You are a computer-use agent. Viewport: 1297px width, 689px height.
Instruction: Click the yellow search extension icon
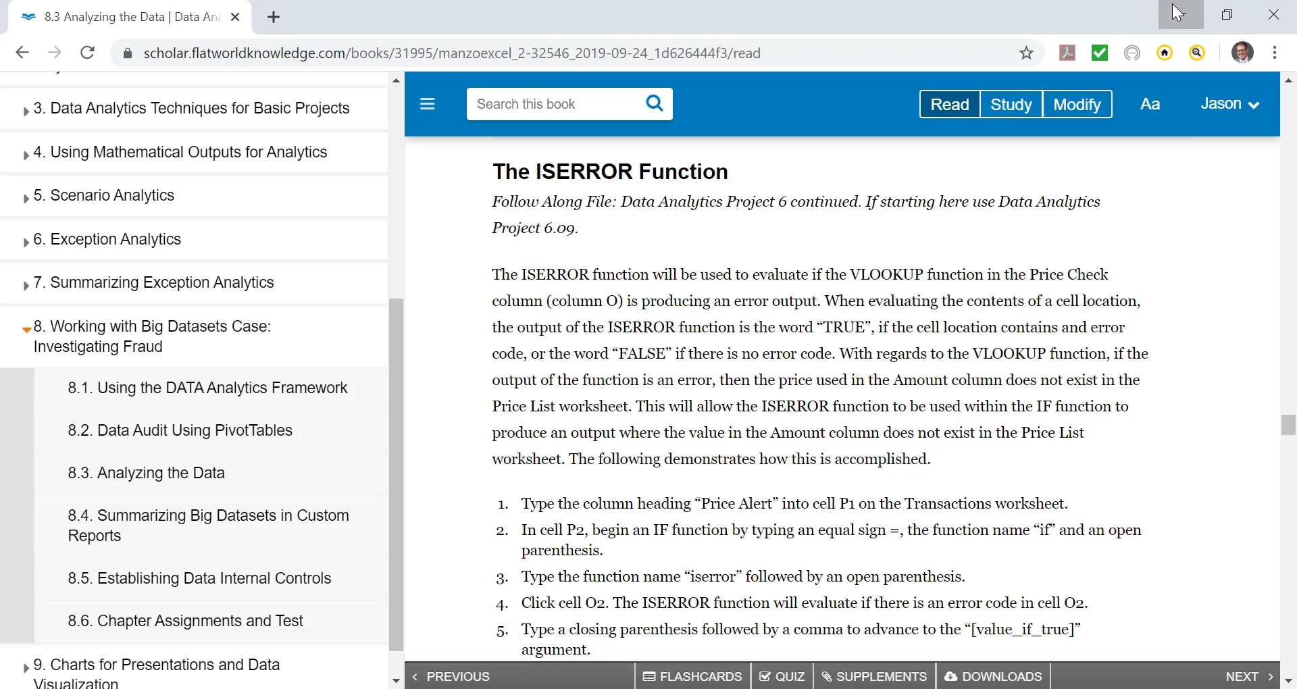pos(1197,53)
